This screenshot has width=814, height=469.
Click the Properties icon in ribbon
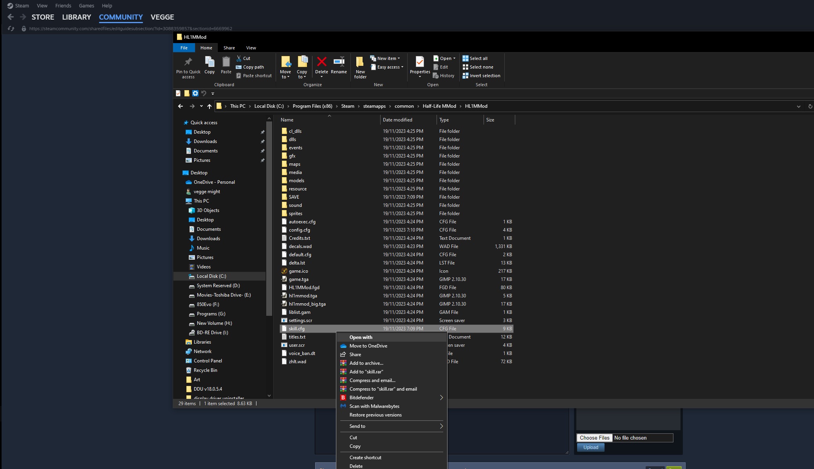pos(420,65)
